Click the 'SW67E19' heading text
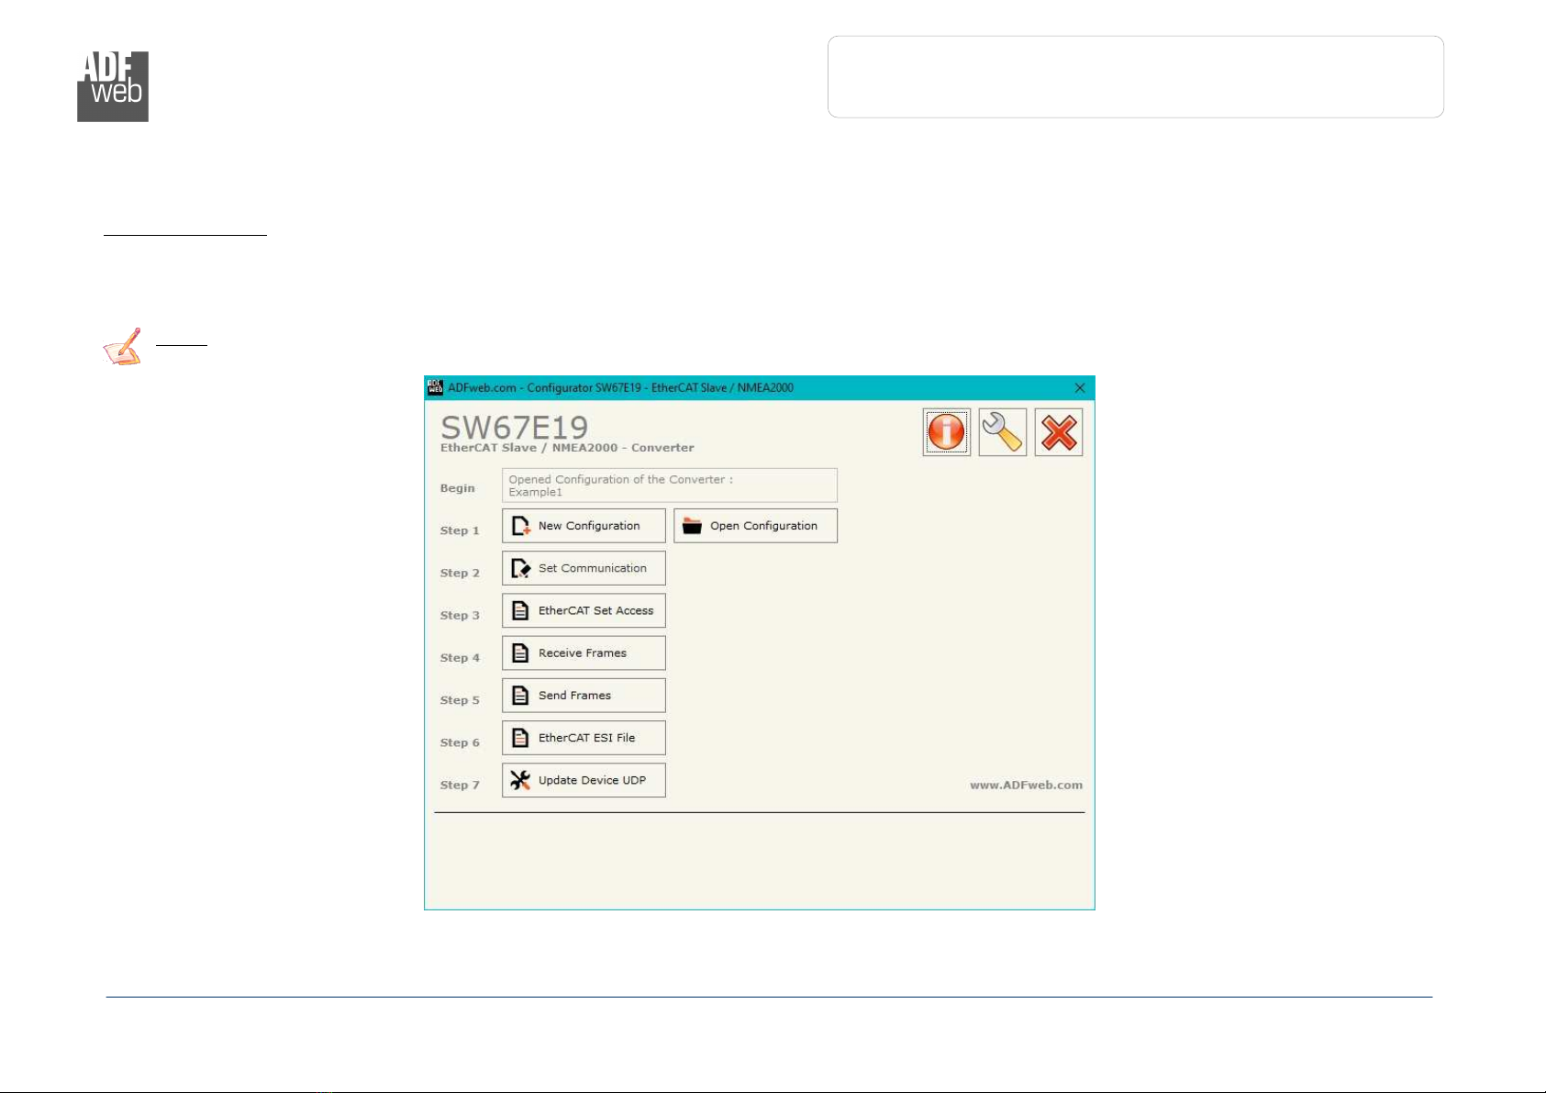The width and height of the screenshot is (1546, 1093). click(x=514, y=428)
